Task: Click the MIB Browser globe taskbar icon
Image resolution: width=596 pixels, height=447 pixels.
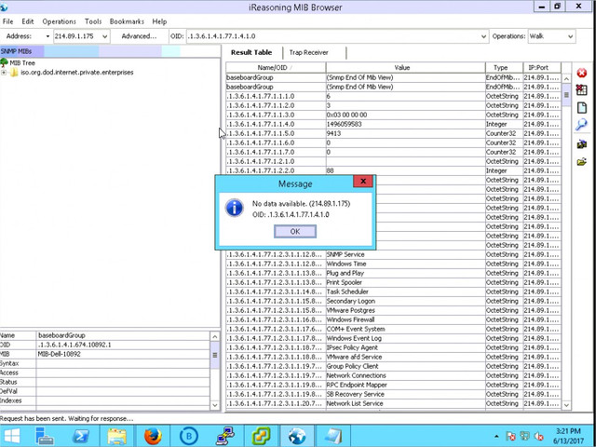Action: 297,436
